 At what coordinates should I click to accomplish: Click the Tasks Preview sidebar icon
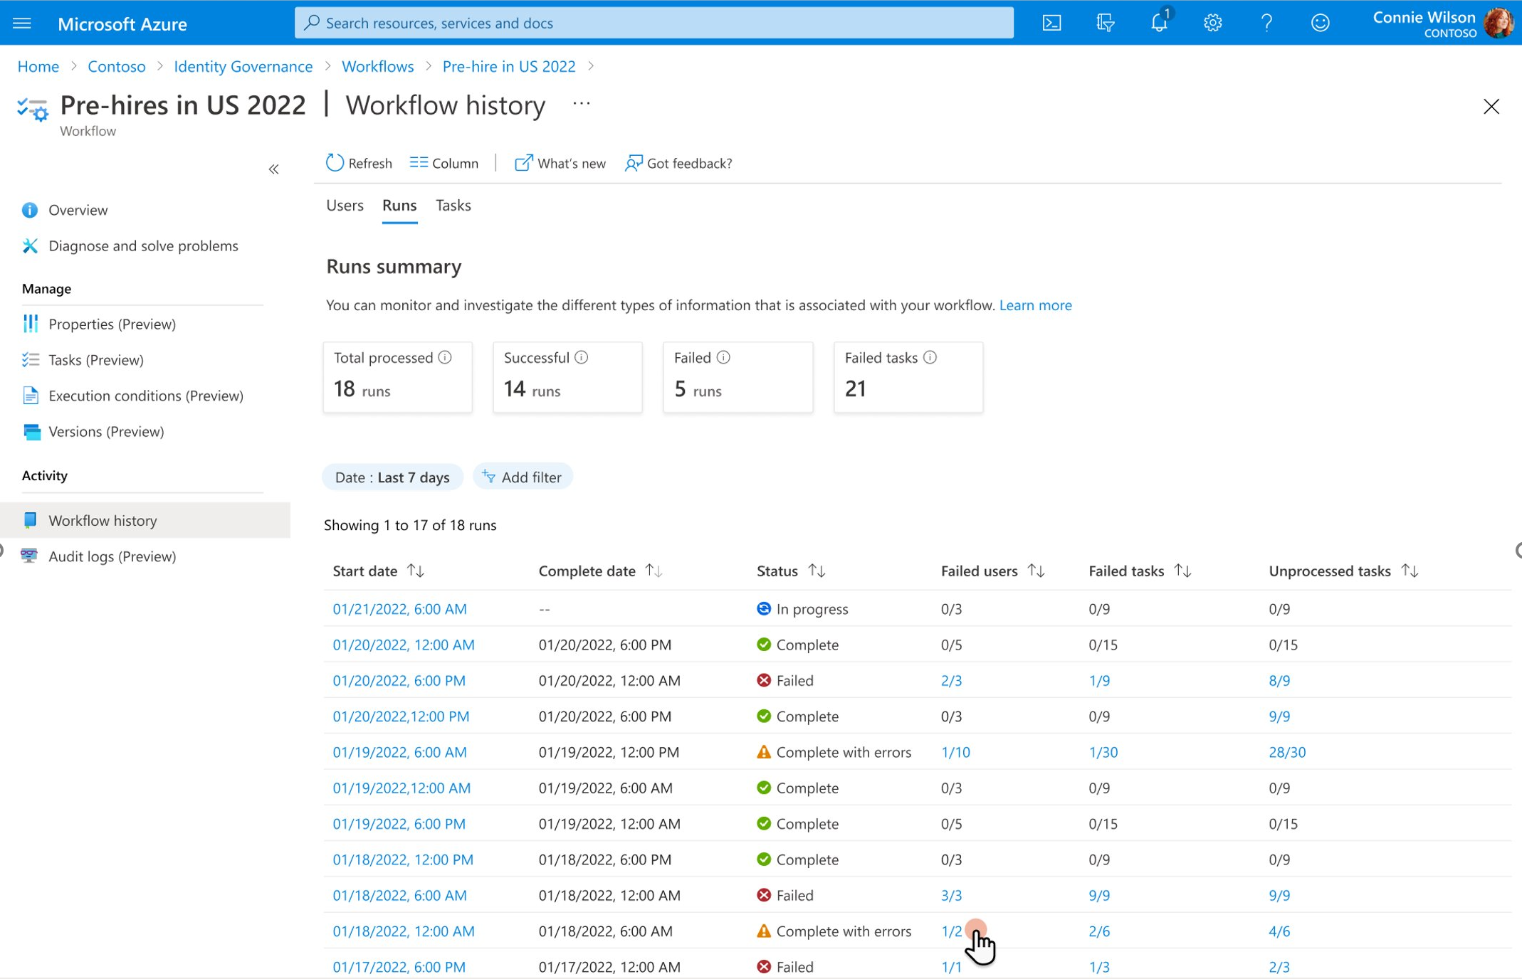point(30,359)
